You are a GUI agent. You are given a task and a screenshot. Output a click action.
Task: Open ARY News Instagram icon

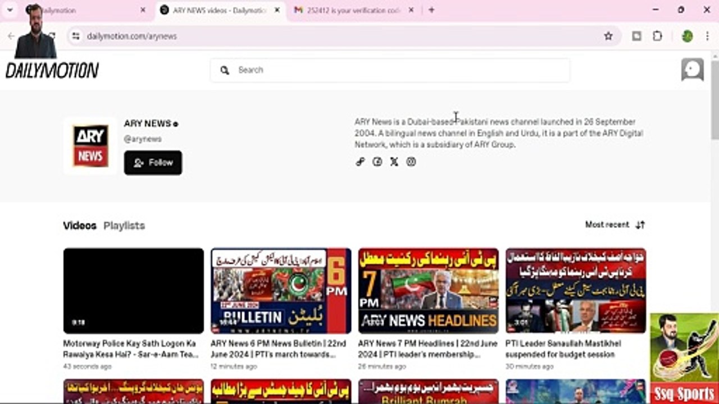click(411, 162)
